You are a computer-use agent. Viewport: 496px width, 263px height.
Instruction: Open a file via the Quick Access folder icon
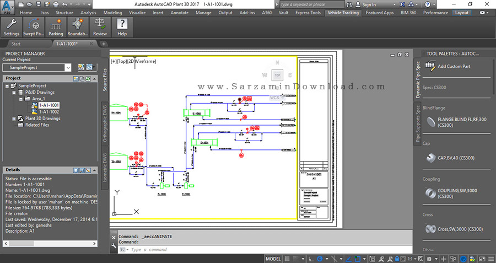(29, 4)
